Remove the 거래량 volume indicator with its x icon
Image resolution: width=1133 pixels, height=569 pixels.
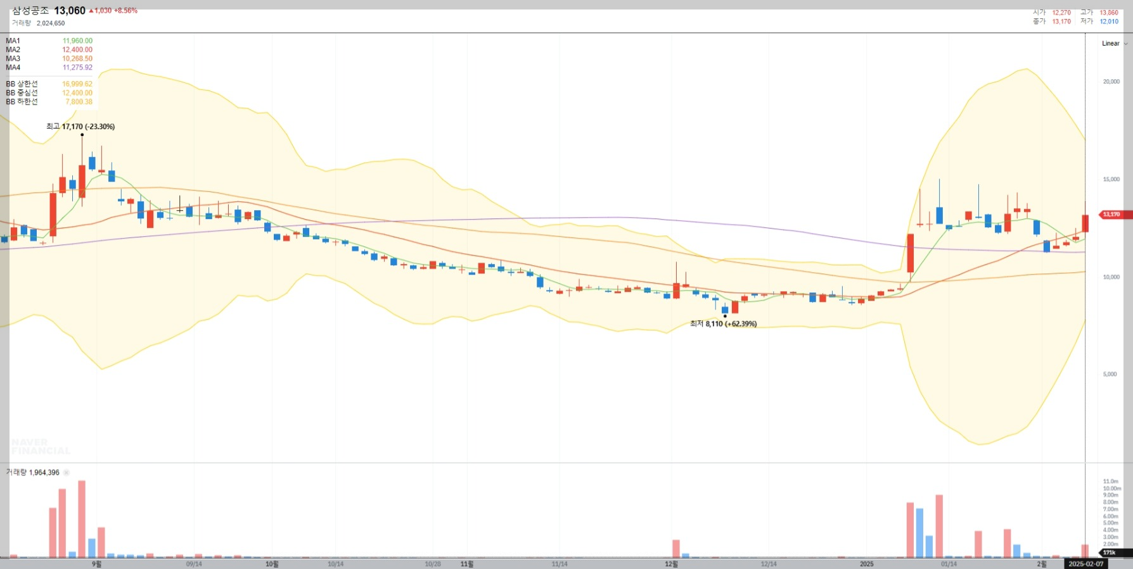point(67,473)
